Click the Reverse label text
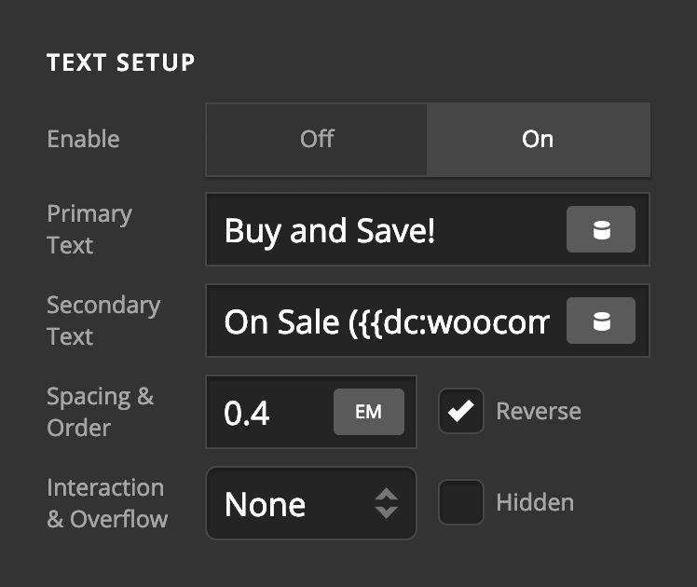The height and width of the screenshot is (587, 697). click(539, 412)
